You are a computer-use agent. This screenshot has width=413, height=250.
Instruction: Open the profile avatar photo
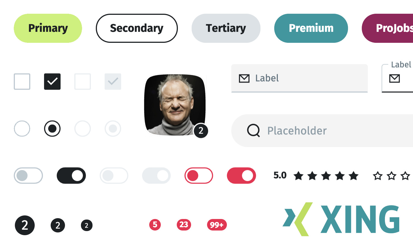[175, 104]
